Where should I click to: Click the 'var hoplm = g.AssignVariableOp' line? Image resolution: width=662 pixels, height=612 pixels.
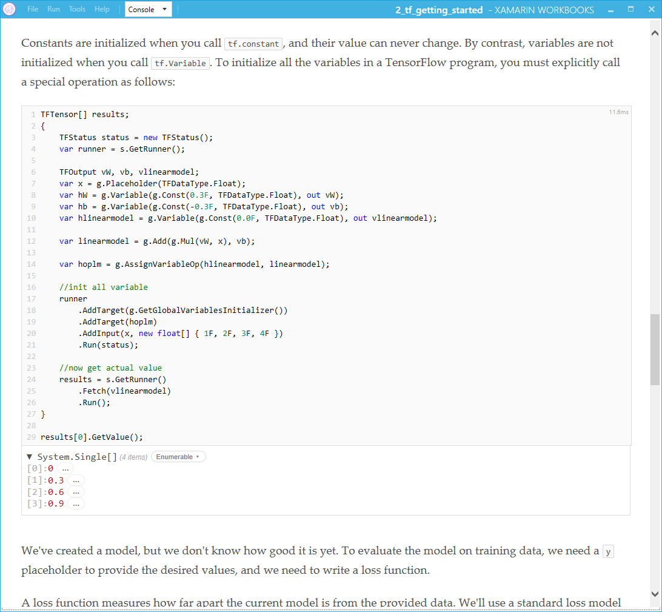coord(194,264)
